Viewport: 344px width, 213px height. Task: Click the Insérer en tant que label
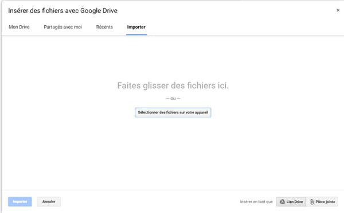256,202
